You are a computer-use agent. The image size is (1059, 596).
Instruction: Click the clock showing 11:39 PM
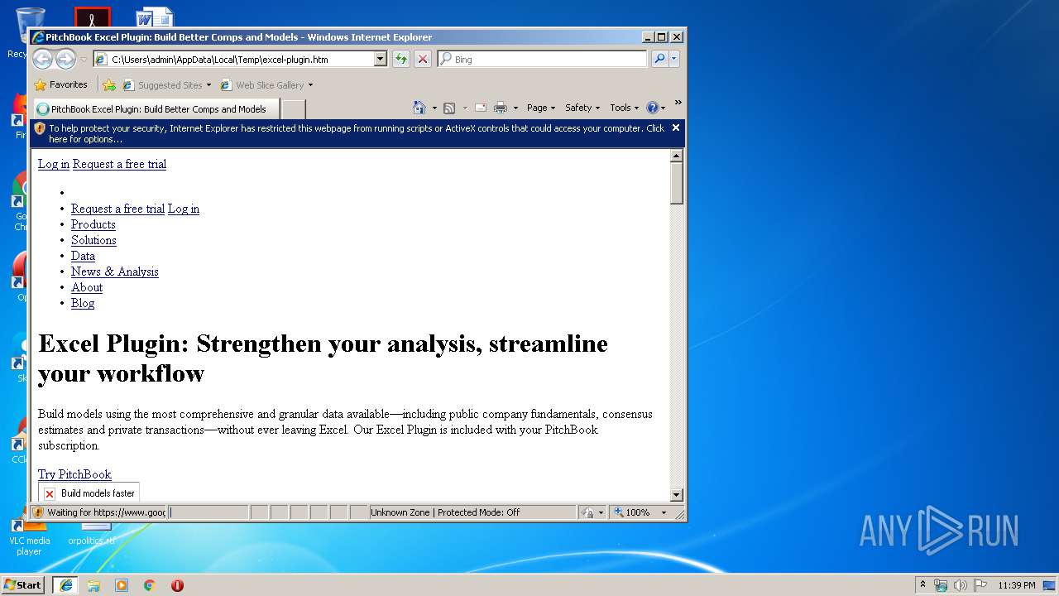[x=1017, y=585]
